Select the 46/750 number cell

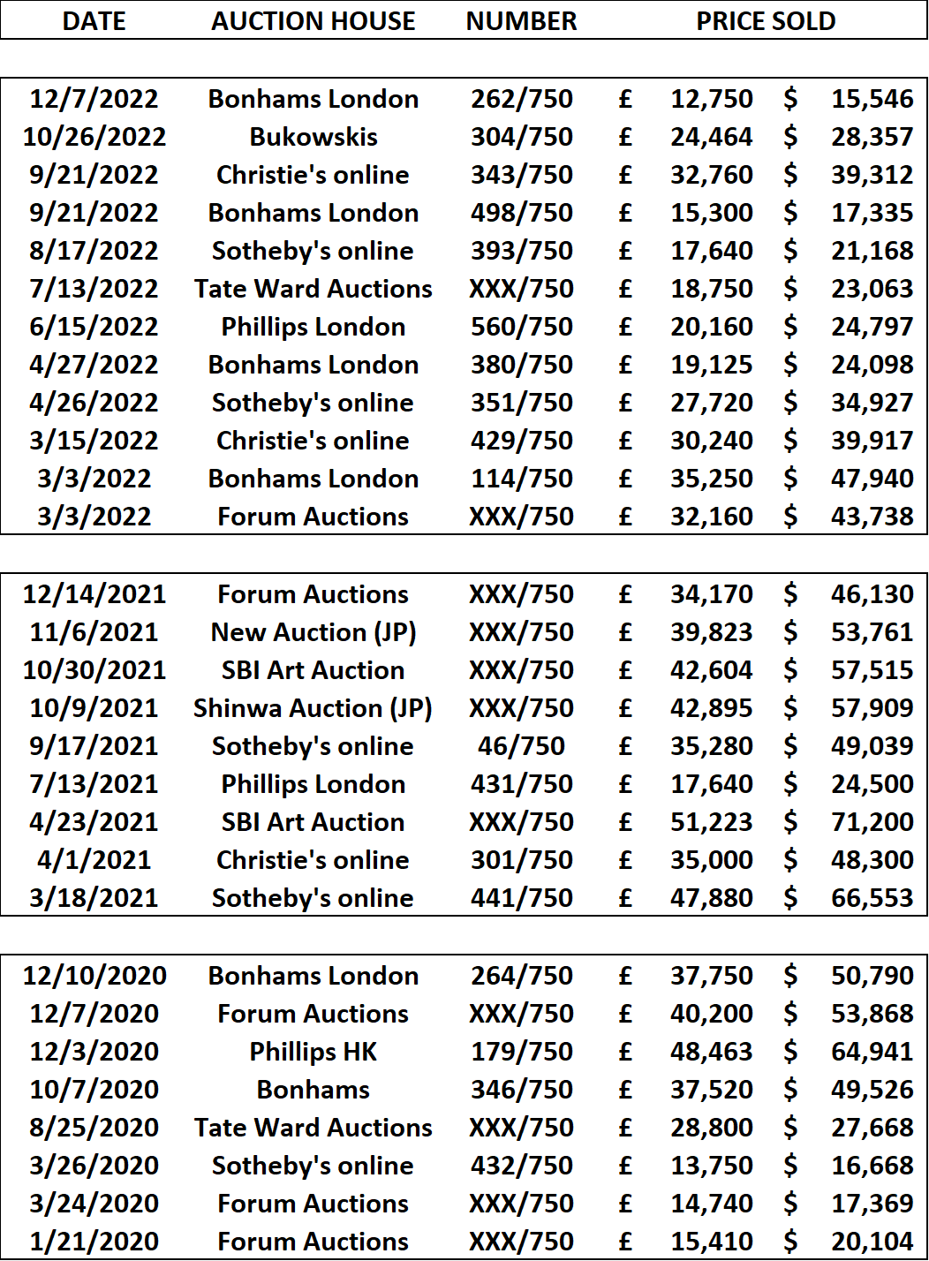(521, 746)
